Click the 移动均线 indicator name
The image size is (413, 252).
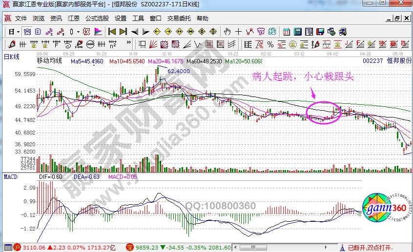[49, 61]
